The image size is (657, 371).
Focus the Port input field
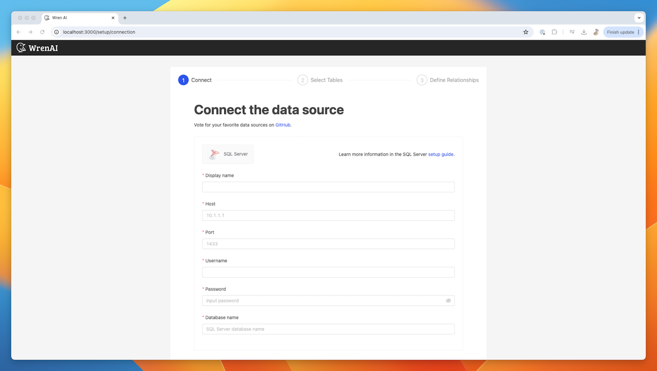[328, 244]
